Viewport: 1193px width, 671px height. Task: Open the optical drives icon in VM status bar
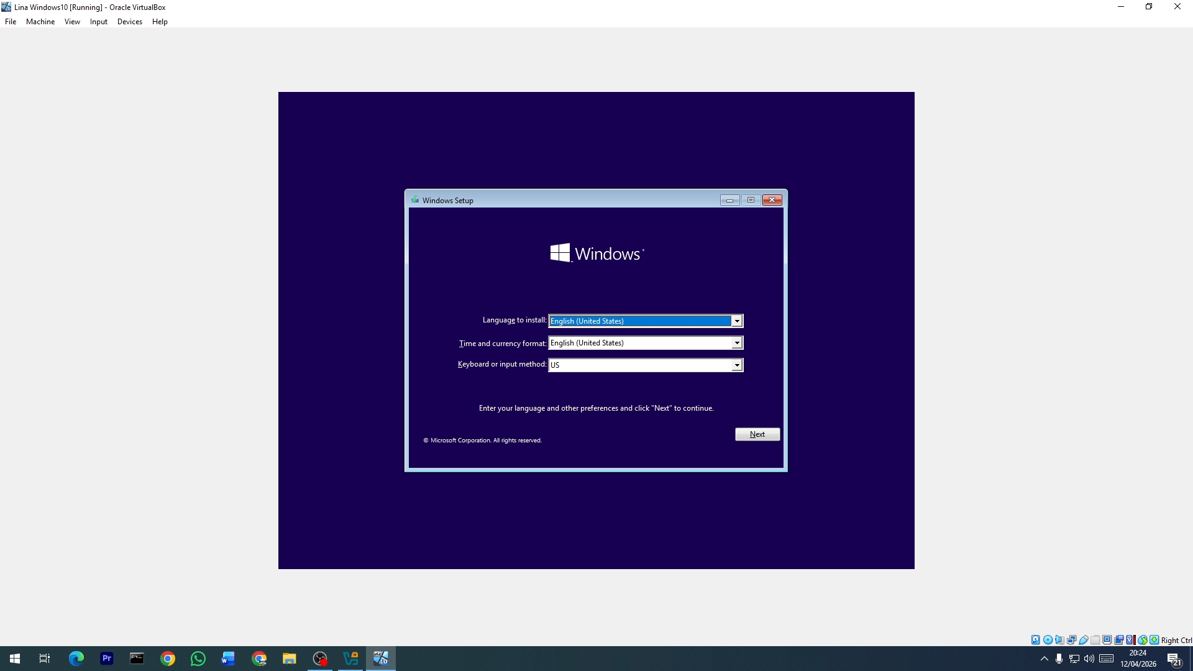[1048, 639]
